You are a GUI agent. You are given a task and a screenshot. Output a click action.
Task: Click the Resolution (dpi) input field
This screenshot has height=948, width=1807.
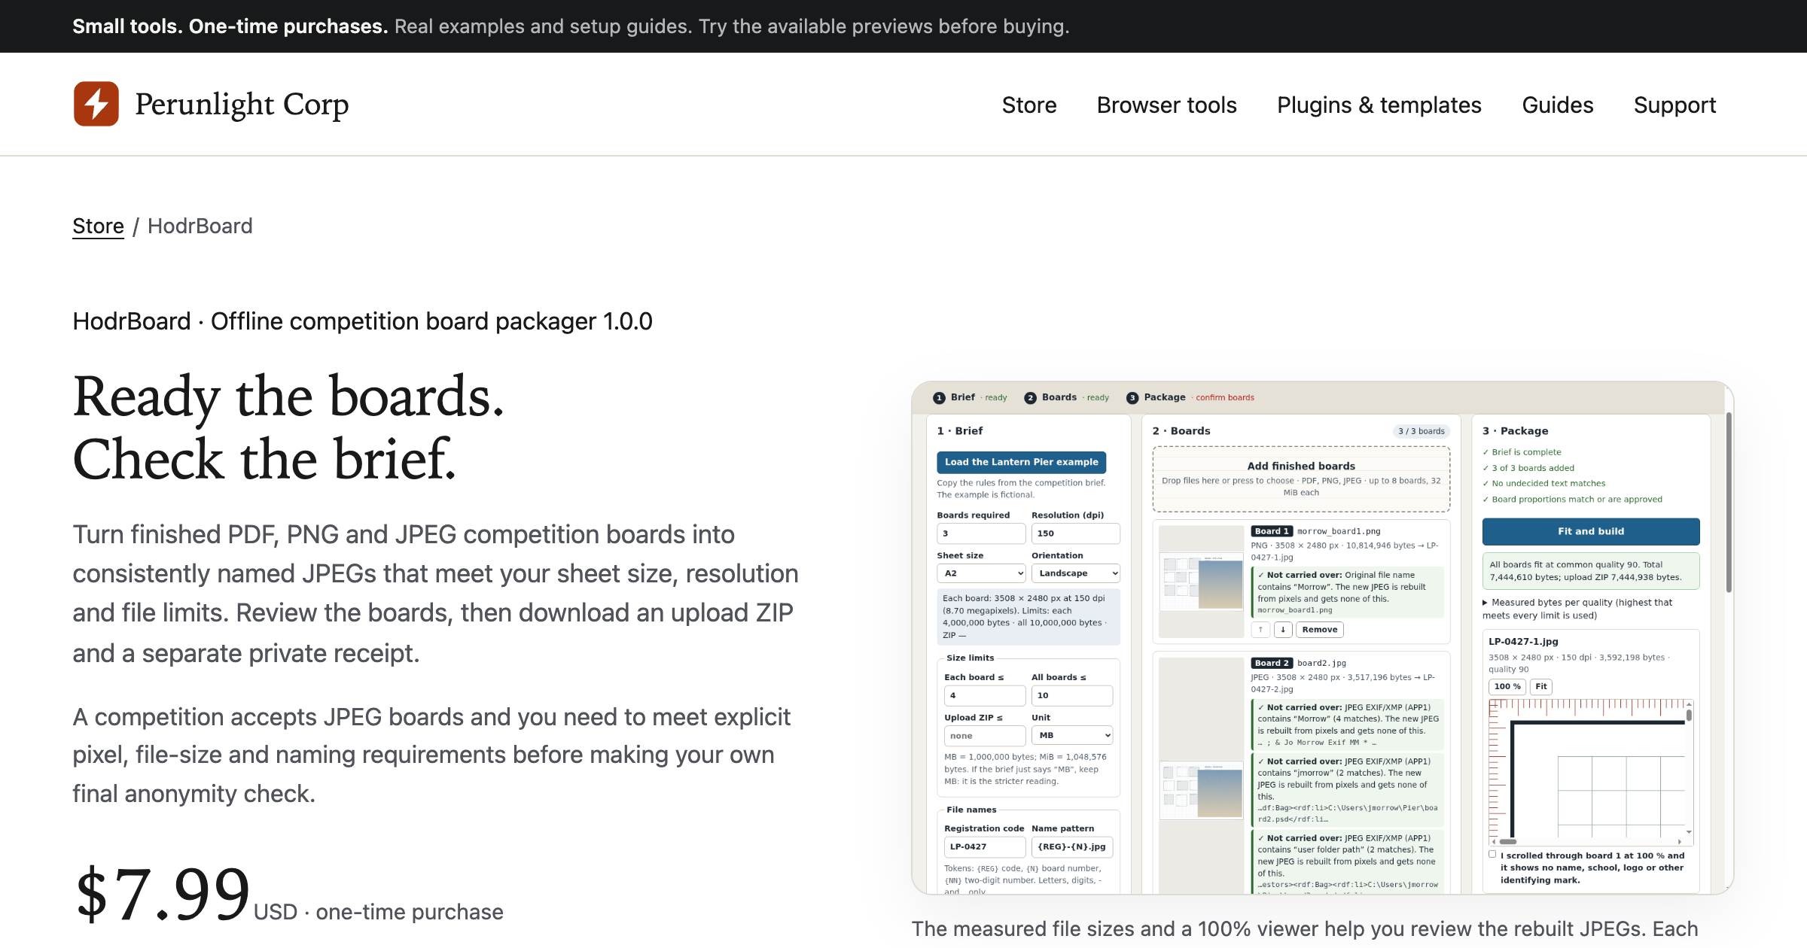pyautogui.click(x=1076, y=533)
